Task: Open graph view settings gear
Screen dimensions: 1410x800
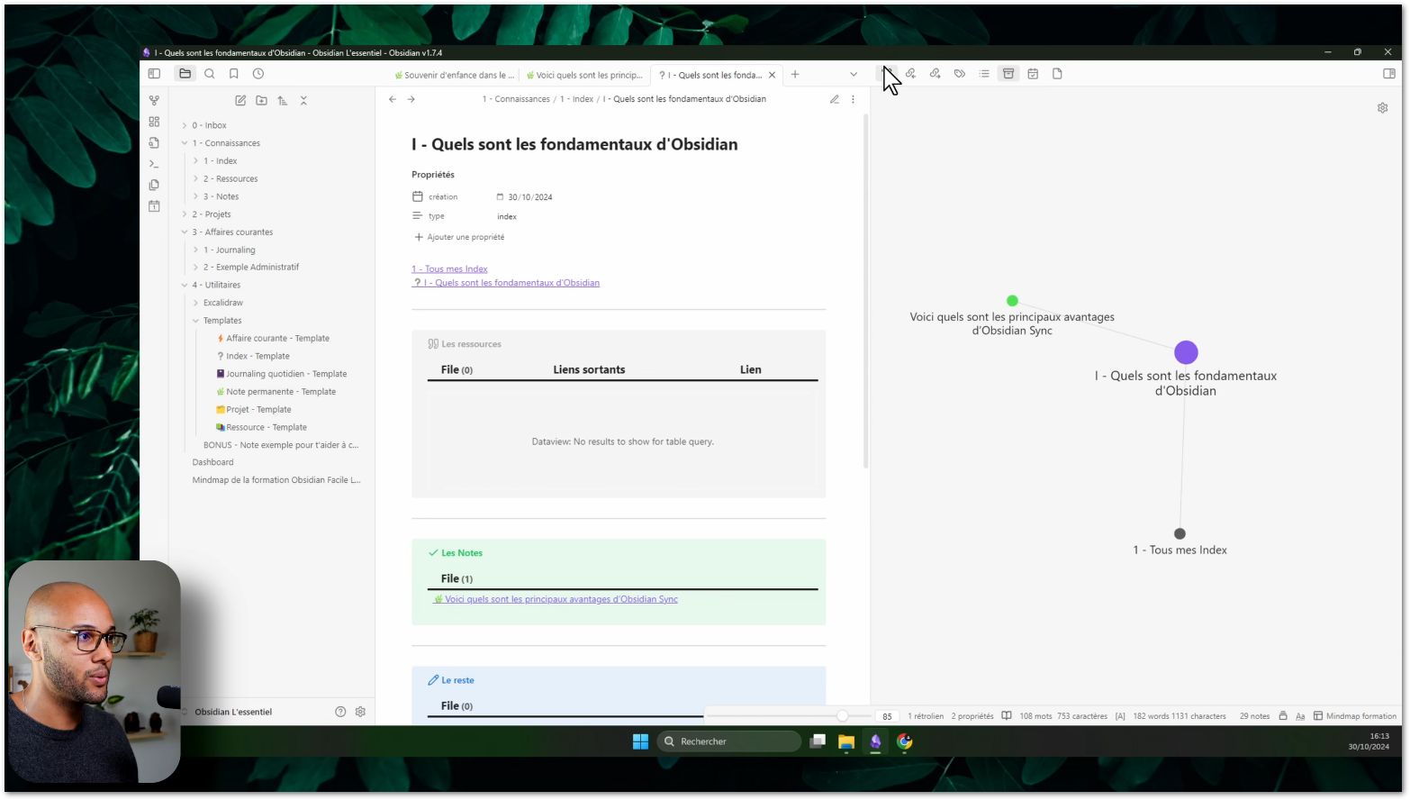Action: (1382, 108)
